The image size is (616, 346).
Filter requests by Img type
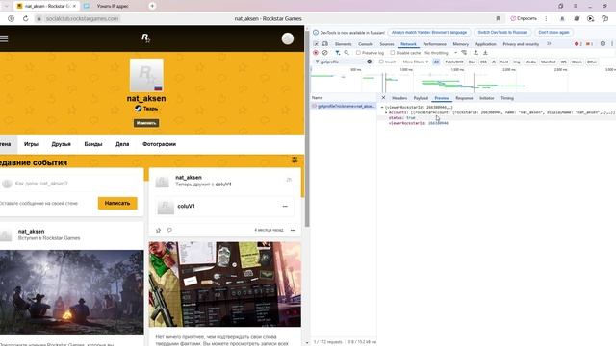[x=517, y=62]
